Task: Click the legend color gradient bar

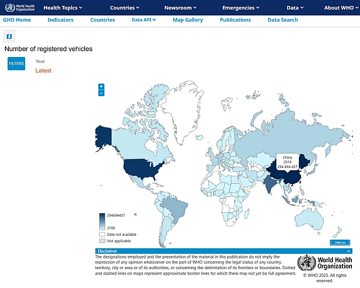Action: [x=102, y=222]
